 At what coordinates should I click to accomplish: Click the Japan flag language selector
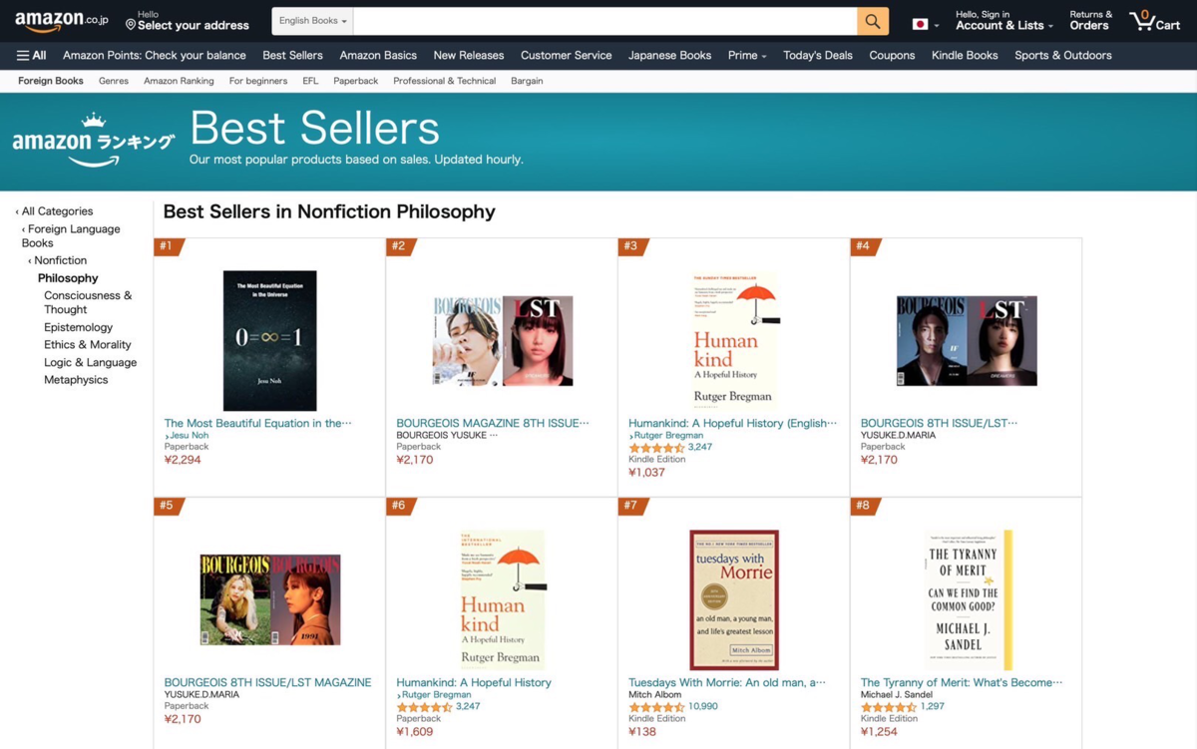point(926,24)
